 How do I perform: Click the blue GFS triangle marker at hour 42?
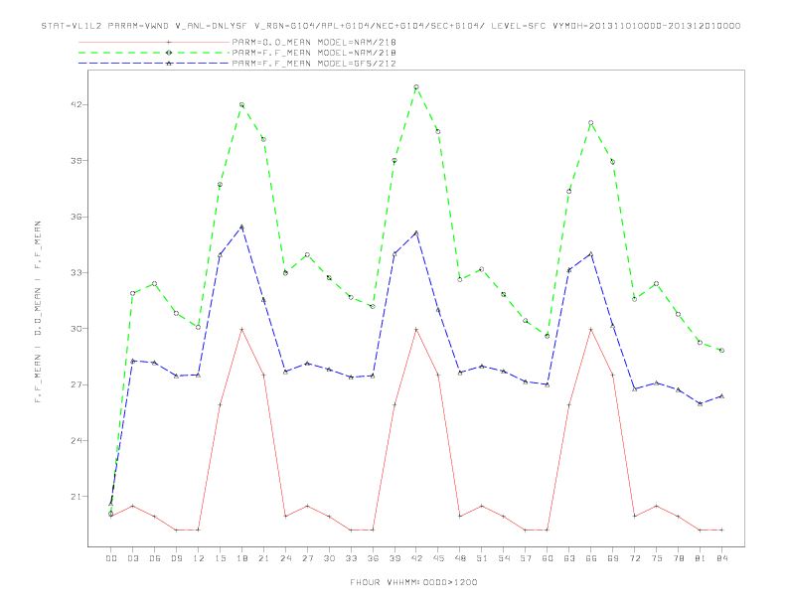point(416,232)
